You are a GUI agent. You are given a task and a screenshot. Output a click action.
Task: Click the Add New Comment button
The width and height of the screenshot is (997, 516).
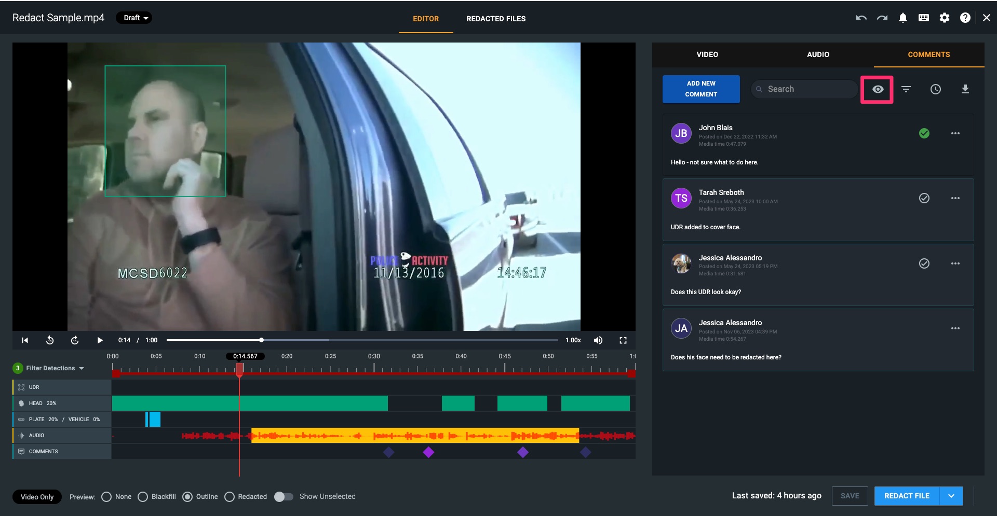[701, 89]
